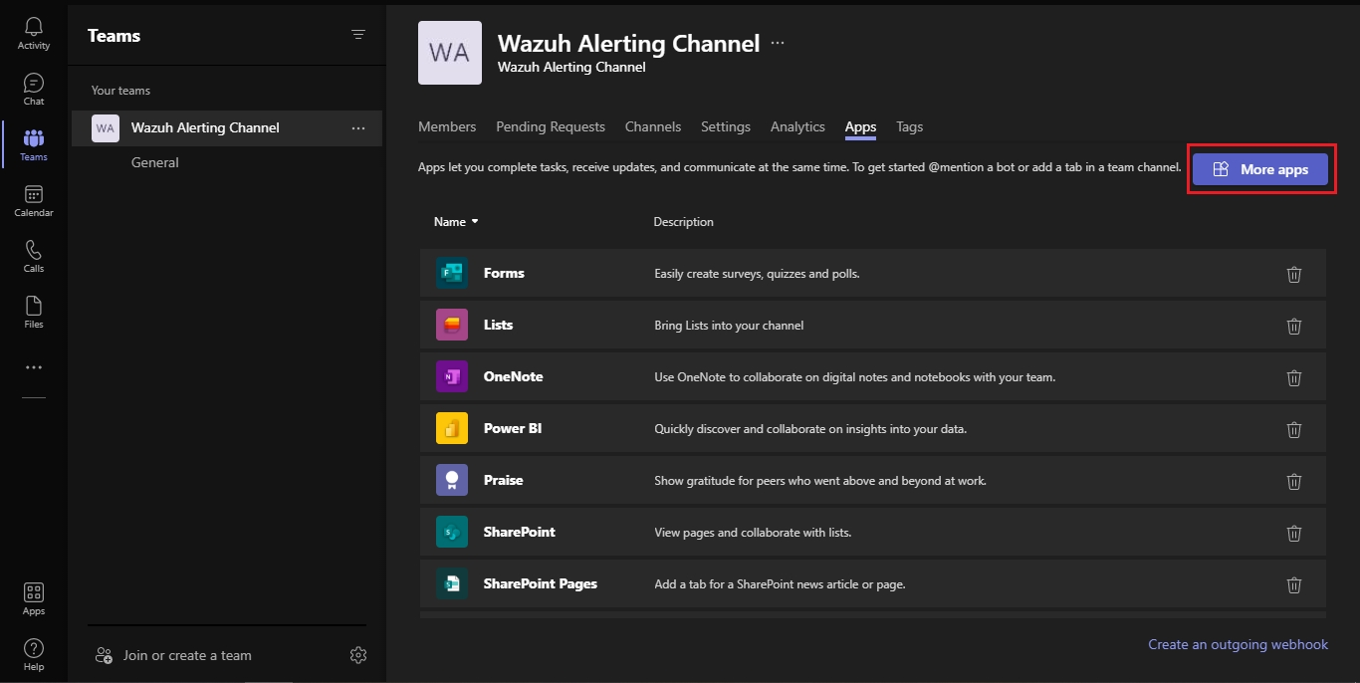
Task: Click 'View pages and collaborate with lists.' description
Action: tap(753, 533)
